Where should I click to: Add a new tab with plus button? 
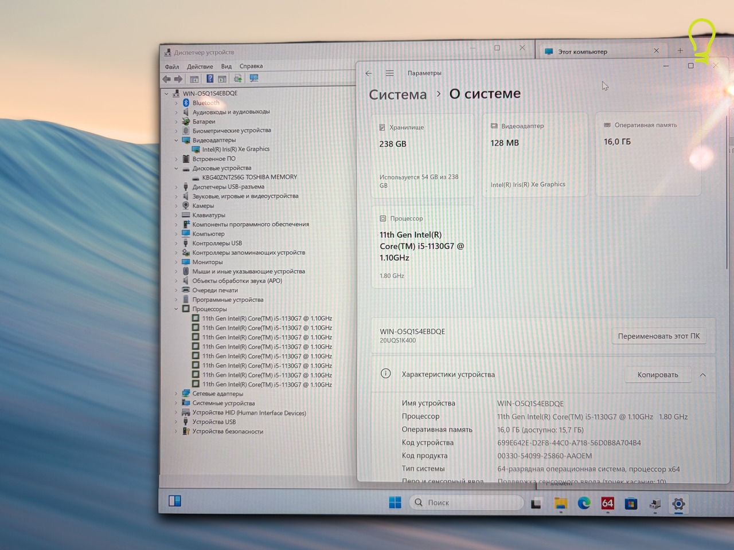(x=680, y=50)
